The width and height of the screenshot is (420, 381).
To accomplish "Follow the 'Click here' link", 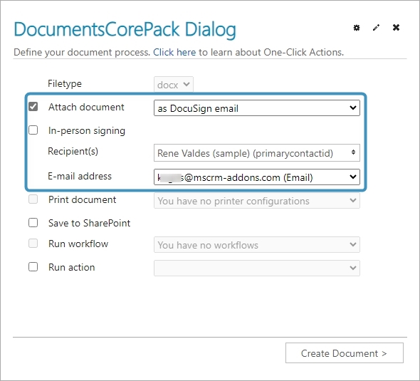I will pyautogui.click(x=174, y=52).
